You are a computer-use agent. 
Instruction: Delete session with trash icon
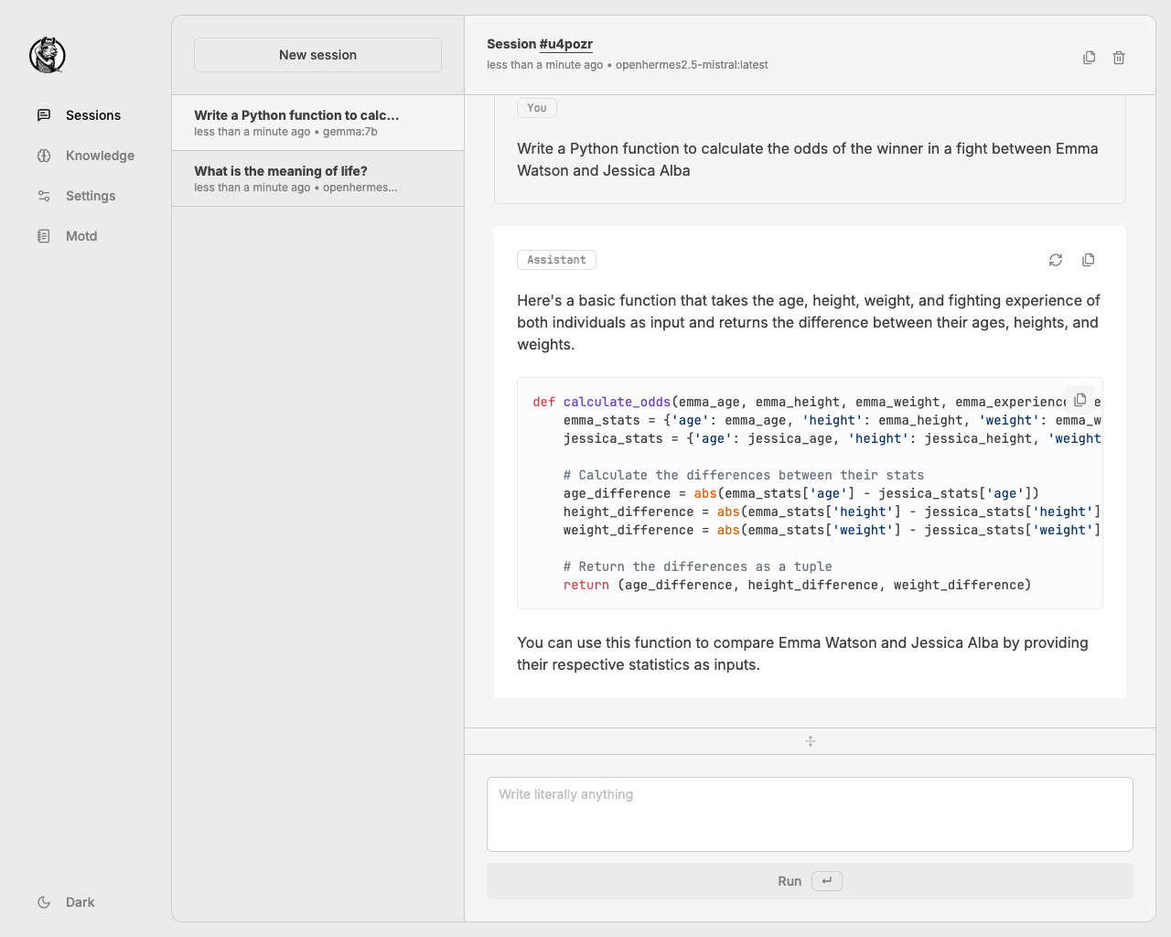1119,58
